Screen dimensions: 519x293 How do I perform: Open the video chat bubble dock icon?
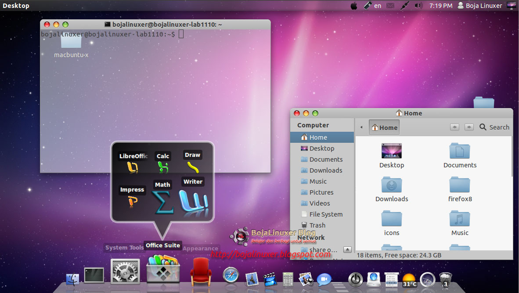pos(324,279)
